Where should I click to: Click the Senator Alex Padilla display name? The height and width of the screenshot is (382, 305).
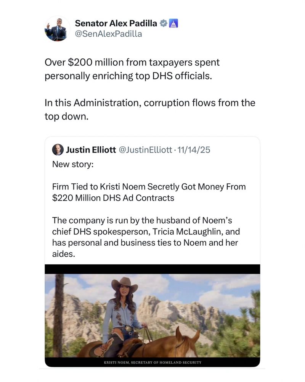click(116, 23)
